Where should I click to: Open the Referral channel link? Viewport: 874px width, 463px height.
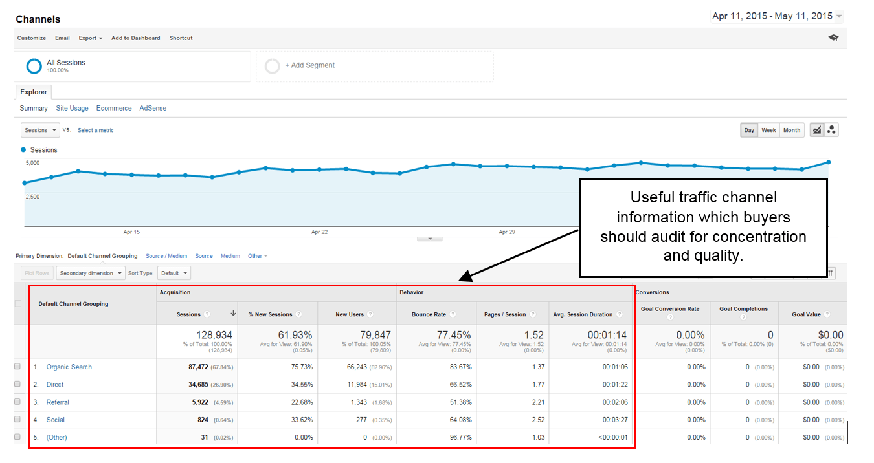point(58,402)
